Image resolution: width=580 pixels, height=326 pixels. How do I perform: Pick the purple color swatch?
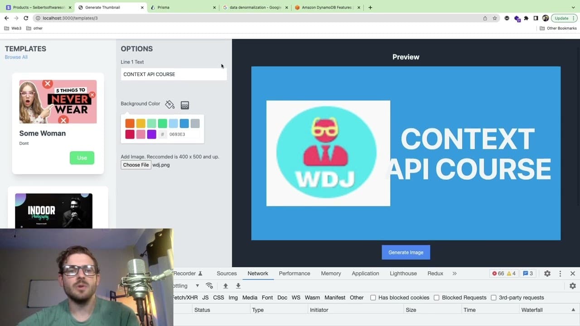coord(152,134)
